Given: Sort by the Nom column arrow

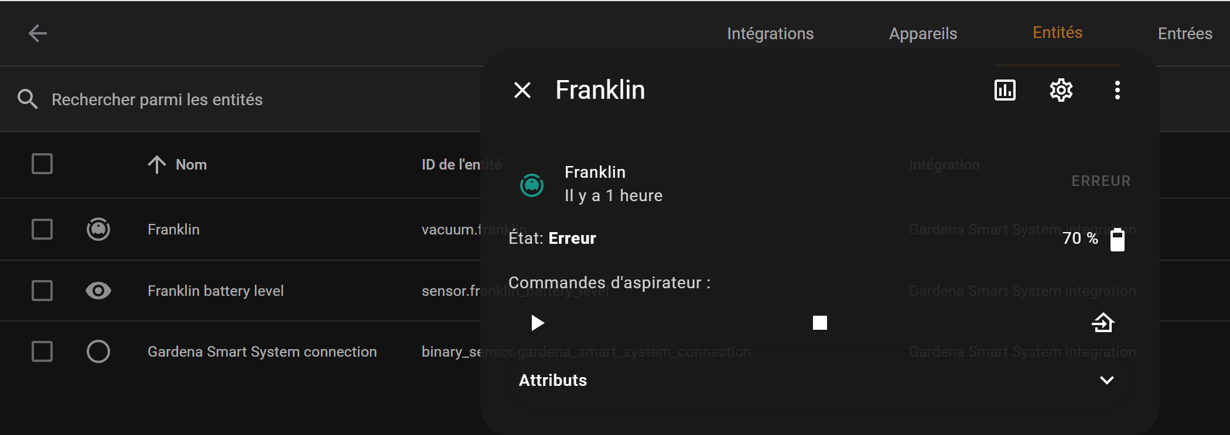Looking at the screenshot, I should [157, 164].
